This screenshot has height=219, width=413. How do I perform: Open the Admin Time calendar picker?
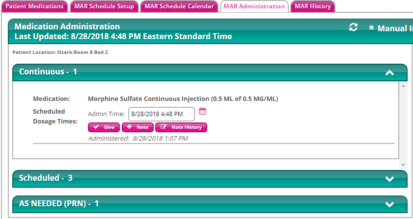(x=202, y=112)
